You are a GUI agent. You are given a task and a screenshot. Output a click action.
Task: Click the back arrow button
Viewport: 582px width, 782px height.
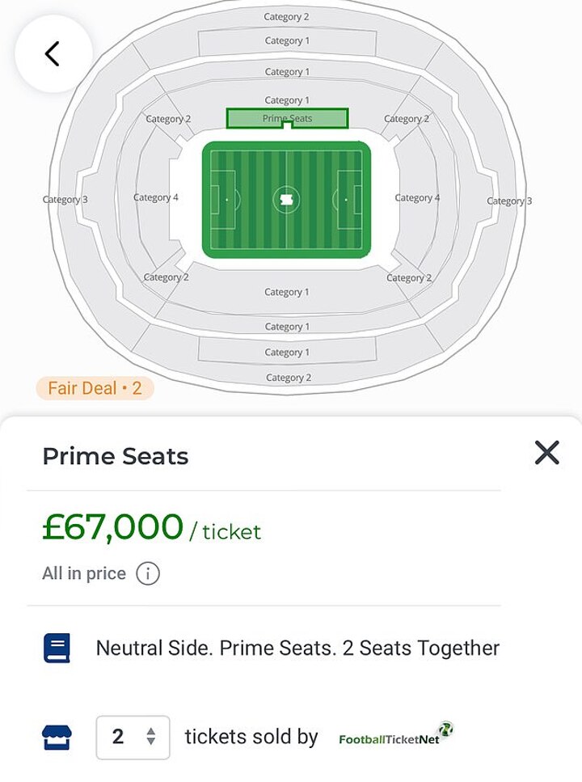pos(53,54)
